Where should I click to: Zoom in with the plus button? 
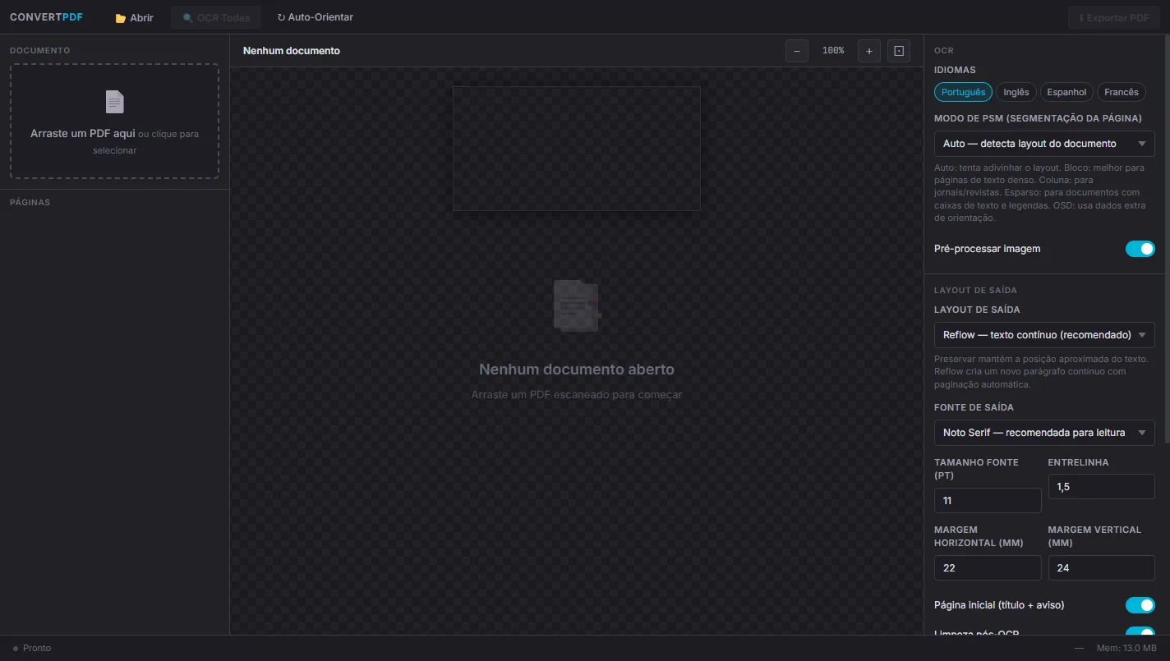869,51
